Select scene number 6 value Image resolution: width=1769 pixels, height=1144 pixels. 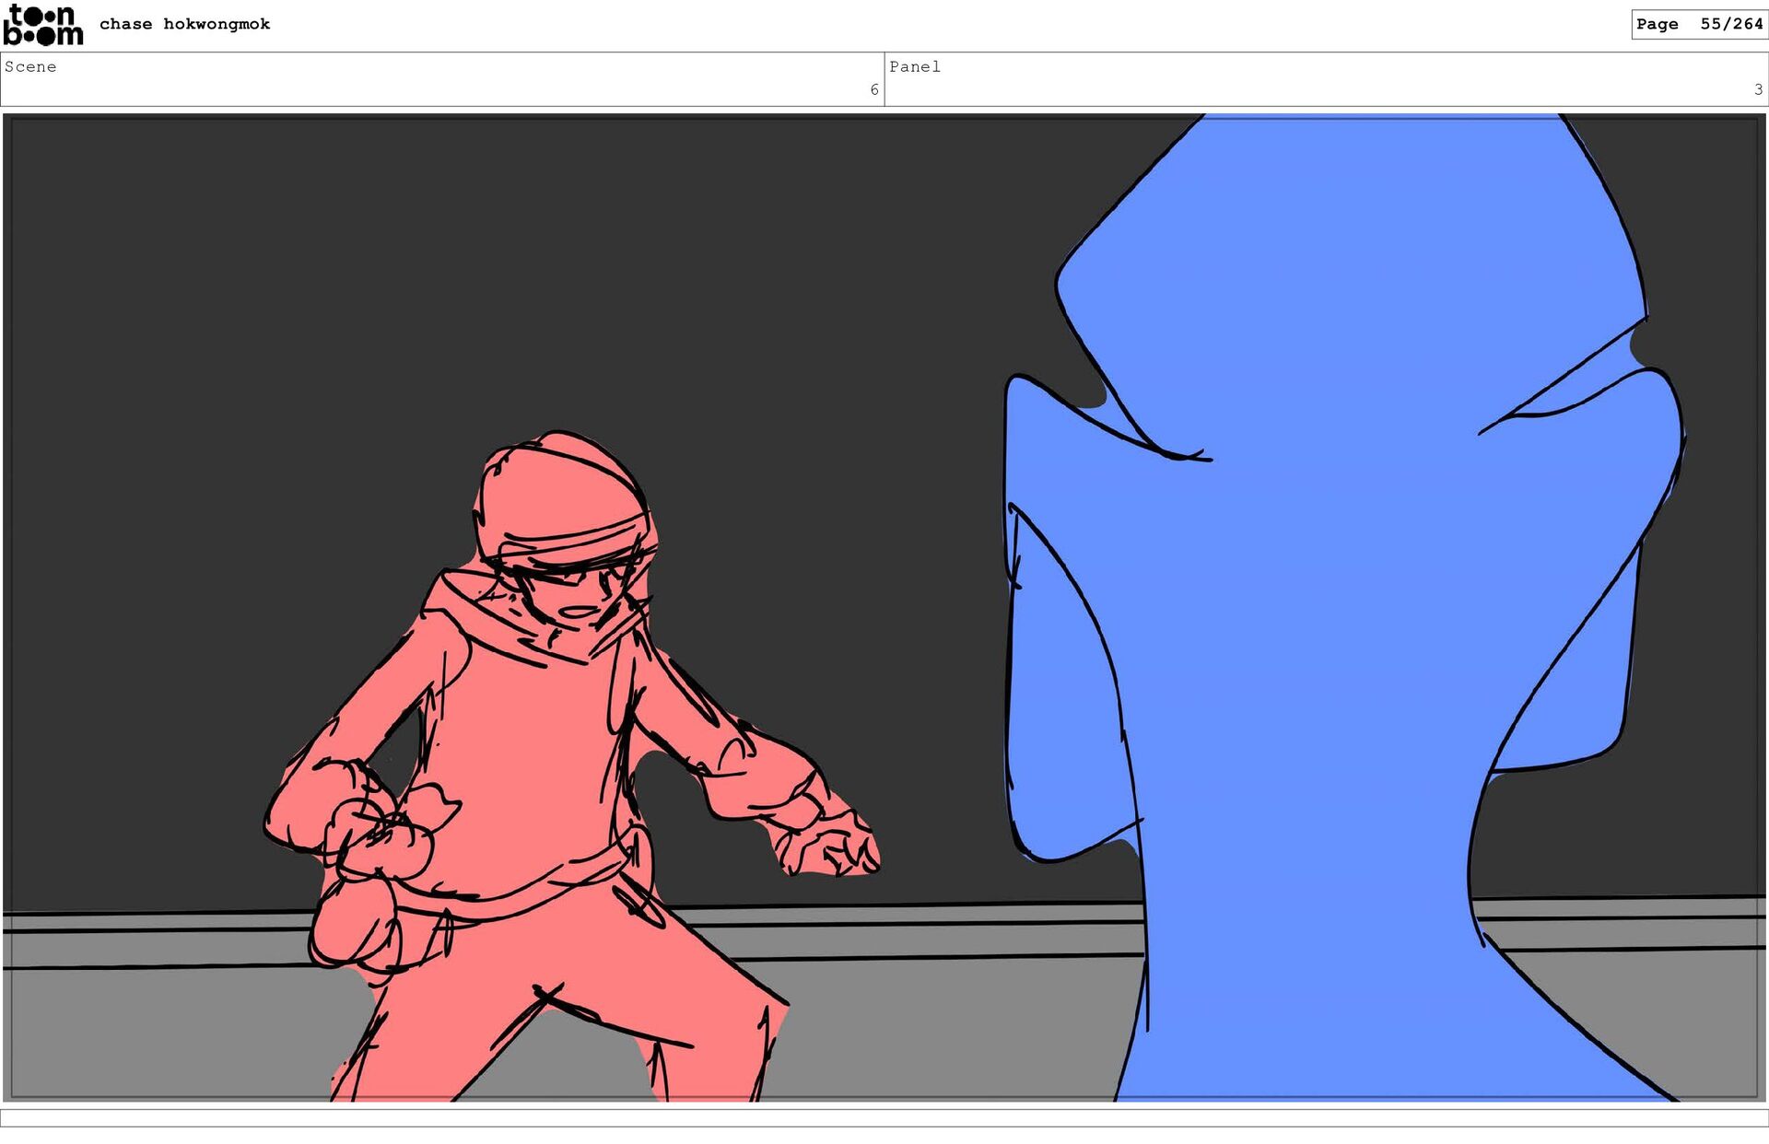873,89
